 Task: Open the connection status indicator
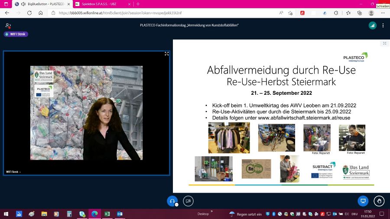(x=372, y=26)
